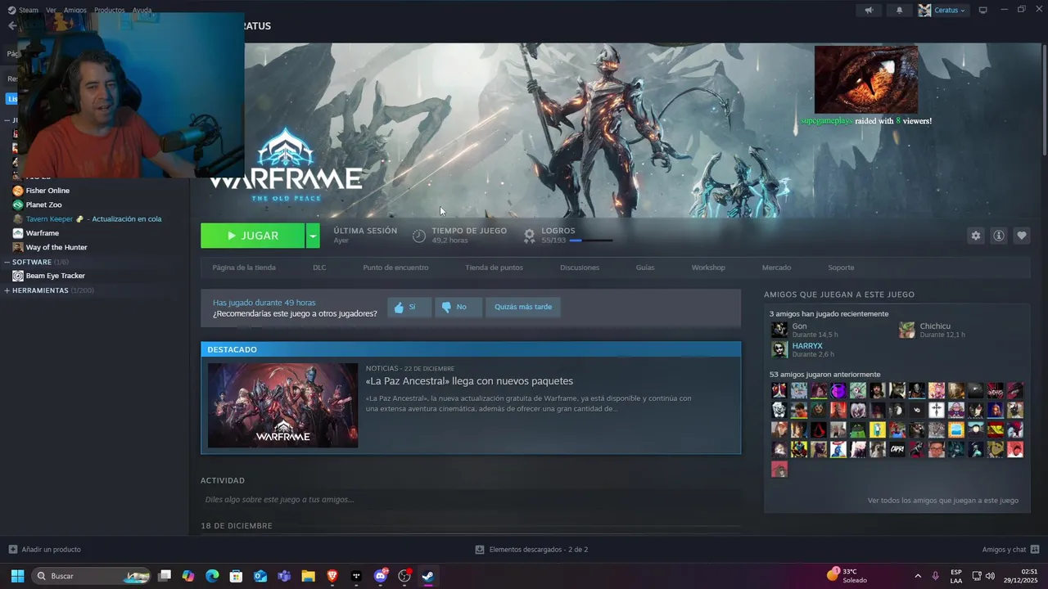Open the Ayuda menu
Viewport: 1048px width, 589px height.
coord(142,10)
